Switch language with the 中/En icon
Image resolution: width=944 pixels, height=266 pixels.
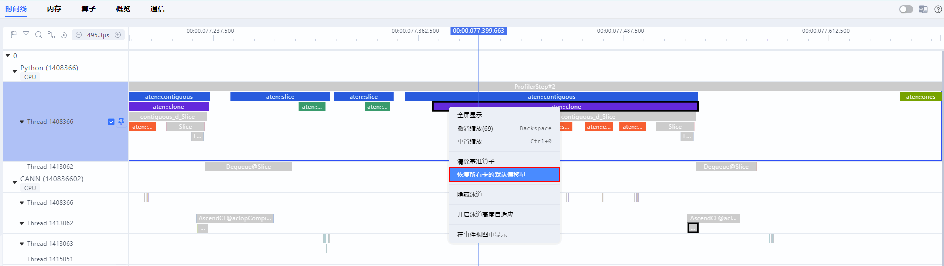click(x=923, y=9)
